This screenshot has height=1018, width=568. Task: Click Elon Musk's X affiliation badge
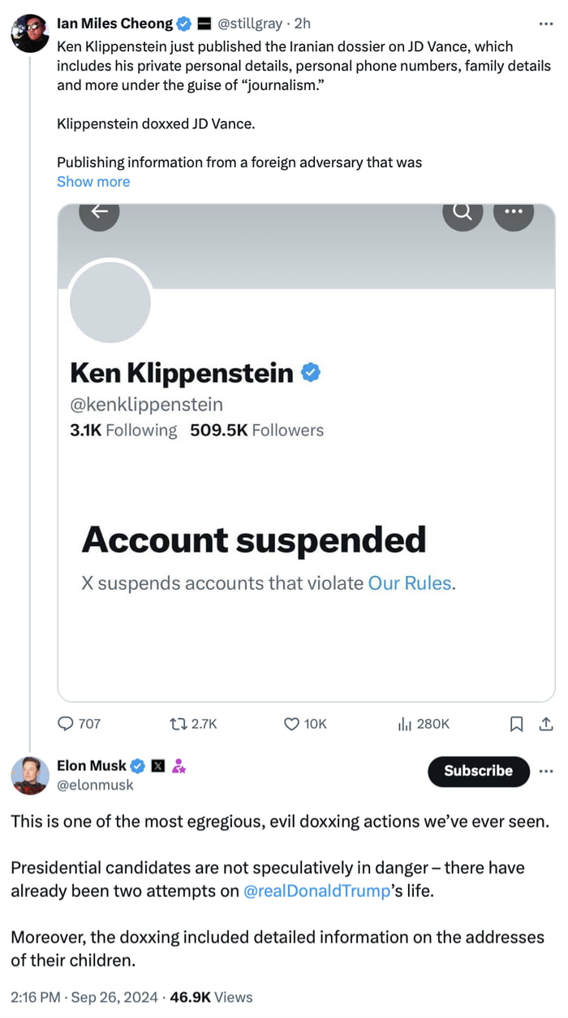(157, 765)
